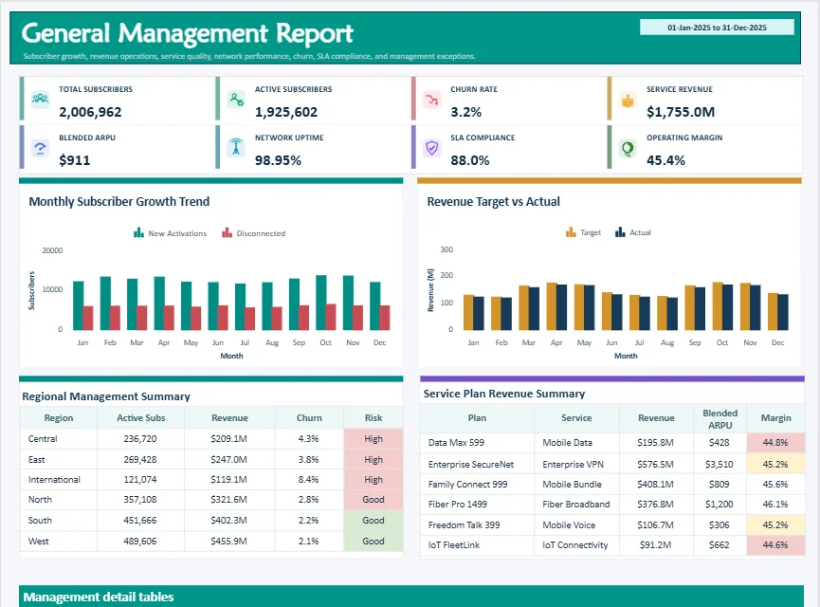Click South revenue value $402.3M

point(229,520)
